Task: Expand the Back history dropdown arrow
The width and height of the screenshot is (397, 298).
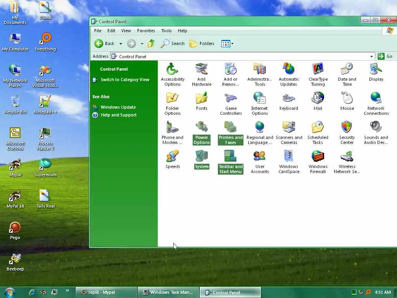Action: 121,43
